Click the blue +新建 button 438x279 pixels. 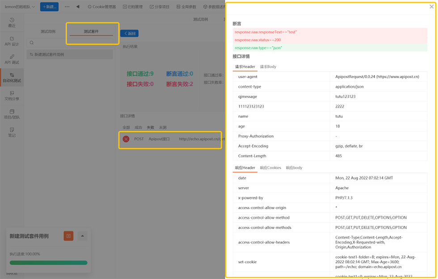coord(49,7)
